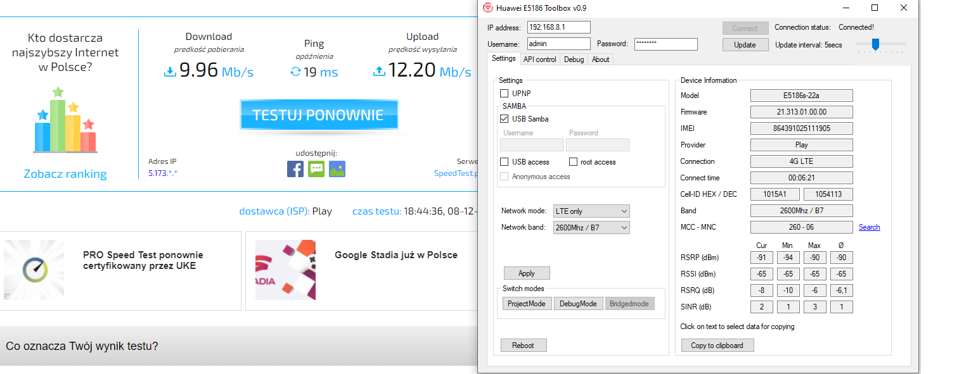Select the minimum RSRQ value -10
Viewport: 971px width, 374px height.
coord(788,290)
